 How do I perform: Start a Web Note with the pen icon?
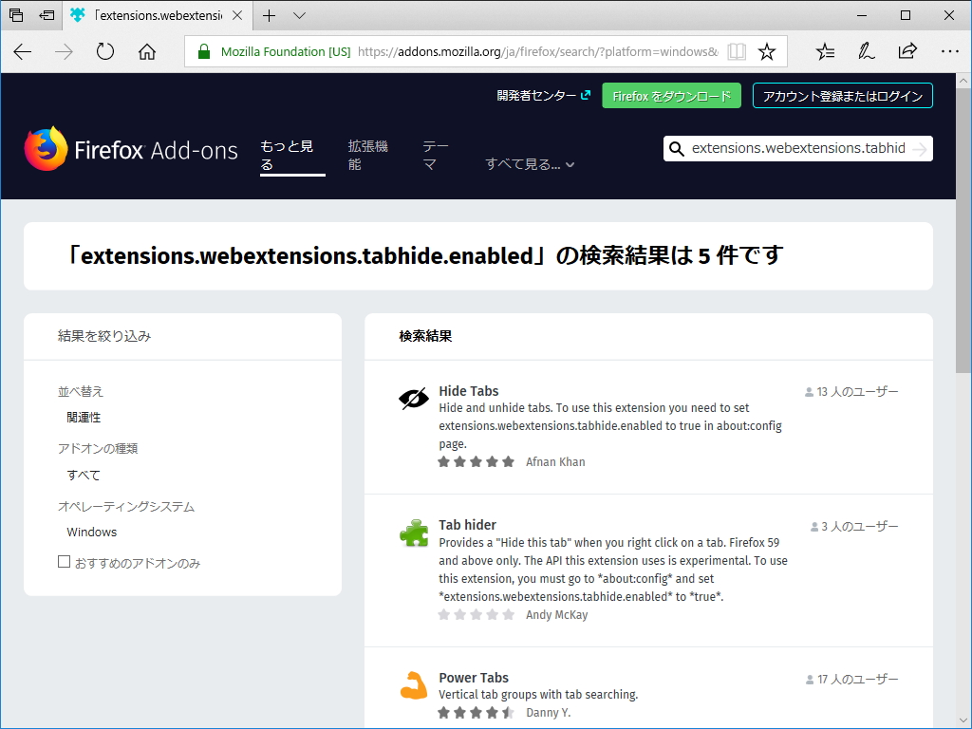[866, 51]
